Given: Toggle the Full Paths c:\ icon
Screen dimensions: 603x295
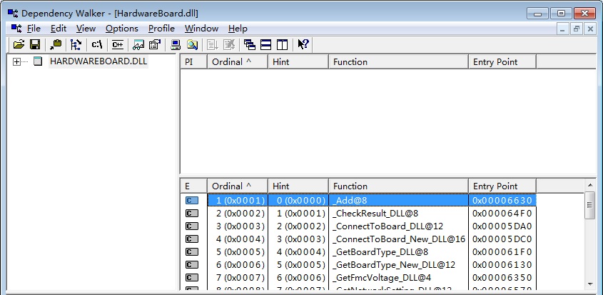Looking at the screenshot, I should point(97,45).
